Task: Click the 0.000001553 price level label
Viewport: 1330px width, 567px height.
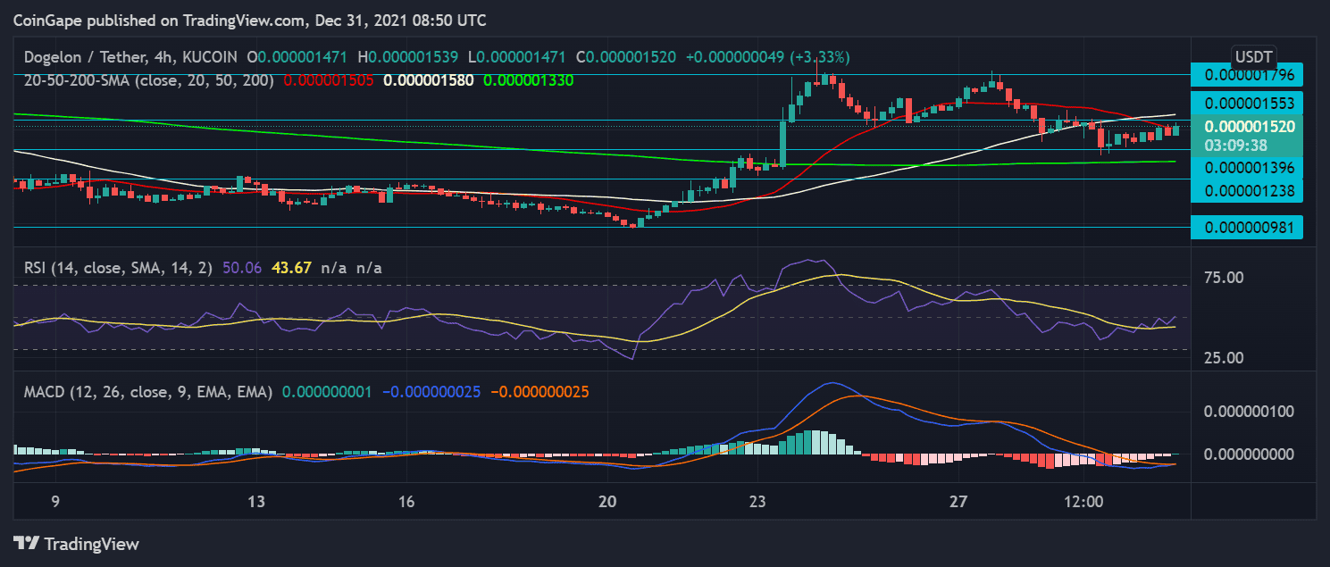Action: coord(1249,103)
